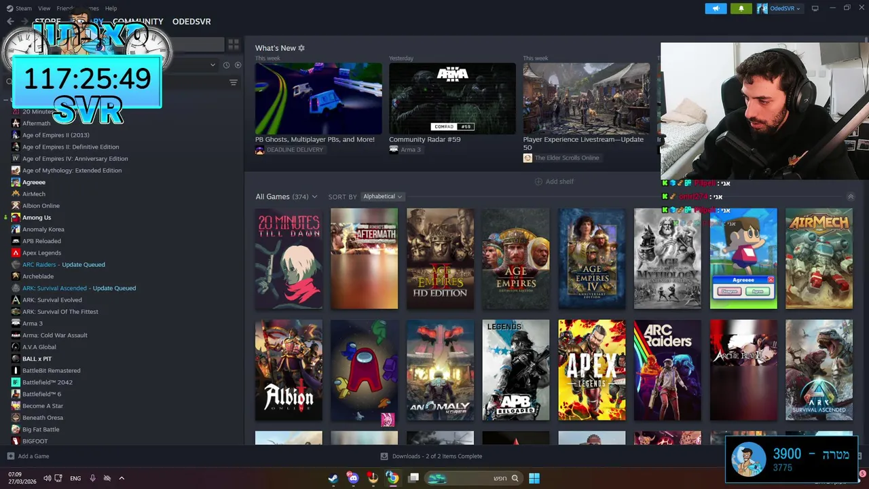The height and width of the screenshot is (489, 869).
Task: Select Albion Online in the games list
Action: tap(41, 206)
